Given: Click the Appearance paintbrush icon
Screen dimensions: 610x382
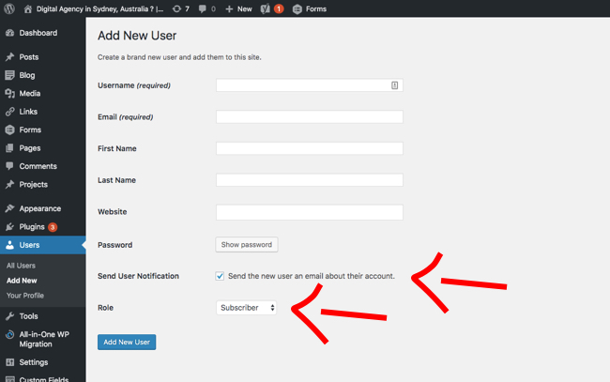Looking at the screenshot, I should click(x=10, y=208).
